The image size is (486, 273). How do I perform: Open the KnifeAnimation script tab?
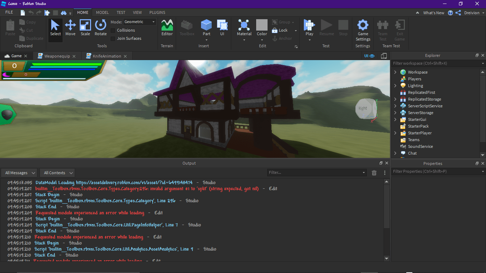106,56
